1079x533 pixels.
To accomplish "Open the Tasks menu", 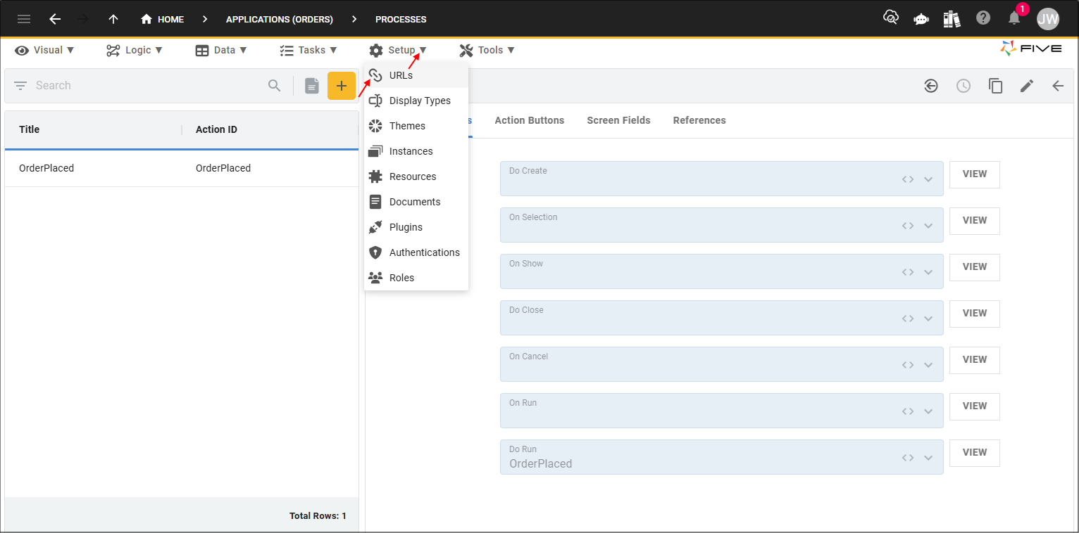I will tap(308, 50).
